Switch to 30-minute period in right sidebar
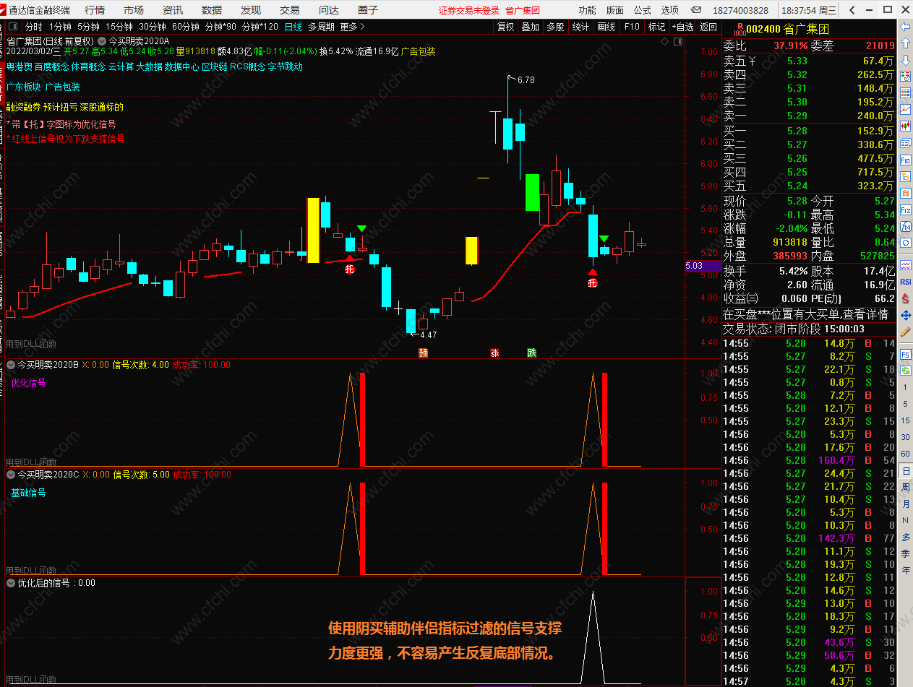 pyautogui.click(x=905, y=436)
